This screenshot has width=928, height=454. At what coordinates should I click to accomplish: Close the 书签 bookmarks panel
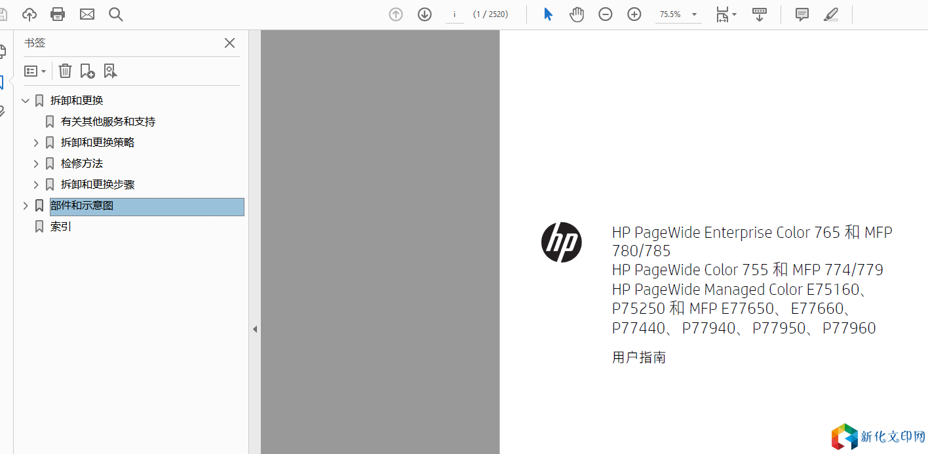point(229,43)
